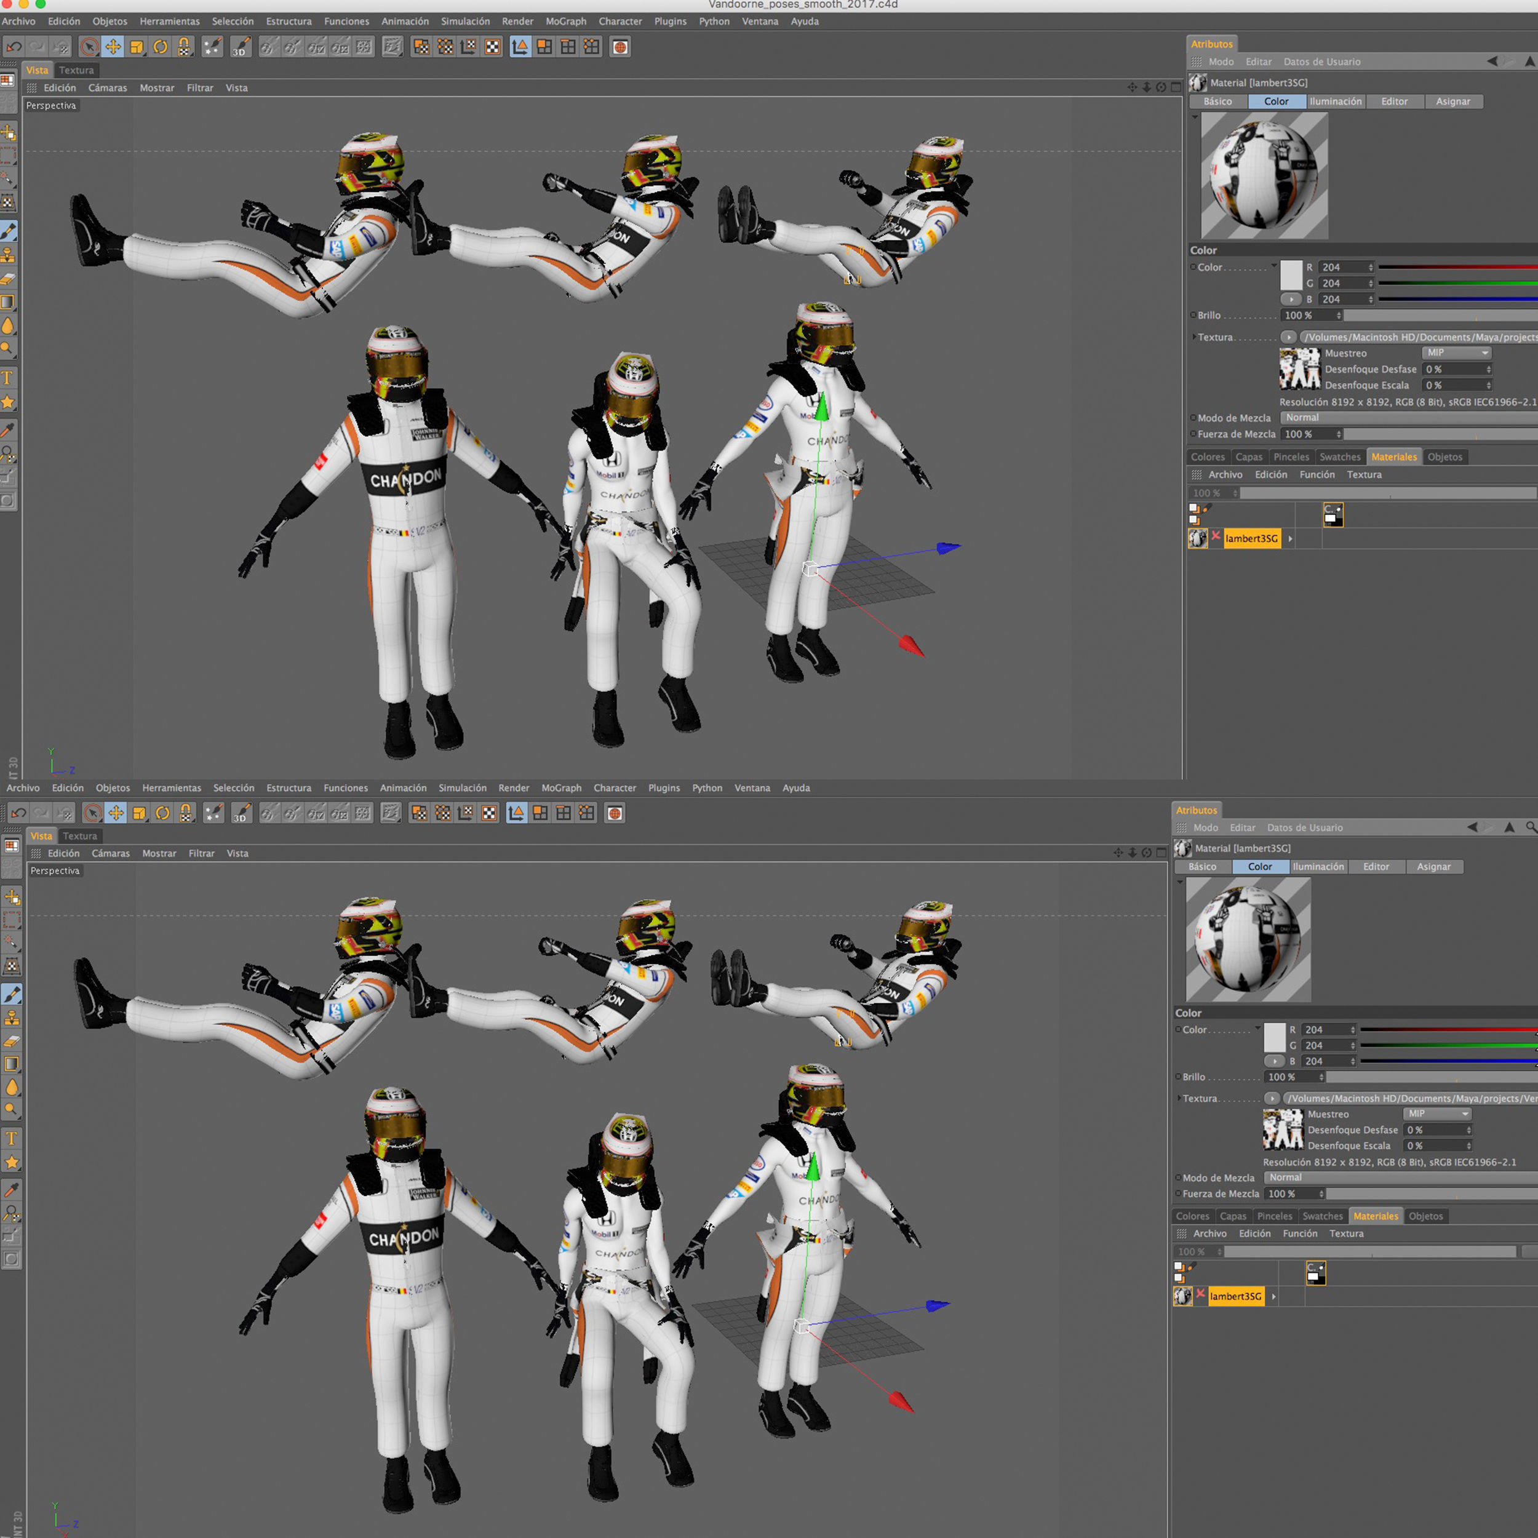Choose the Text tool in the upper left toolbar

pyautogui.click(x=8, y=377)
